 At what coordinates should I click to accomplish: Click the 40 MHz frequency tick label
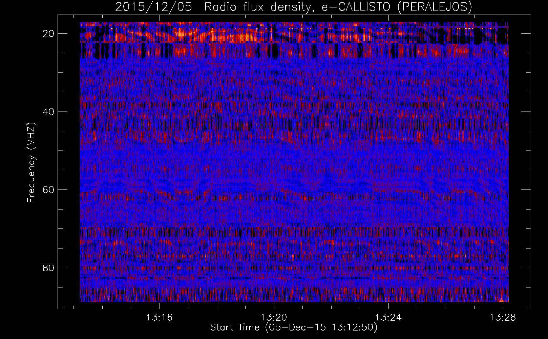pos(48,112)
